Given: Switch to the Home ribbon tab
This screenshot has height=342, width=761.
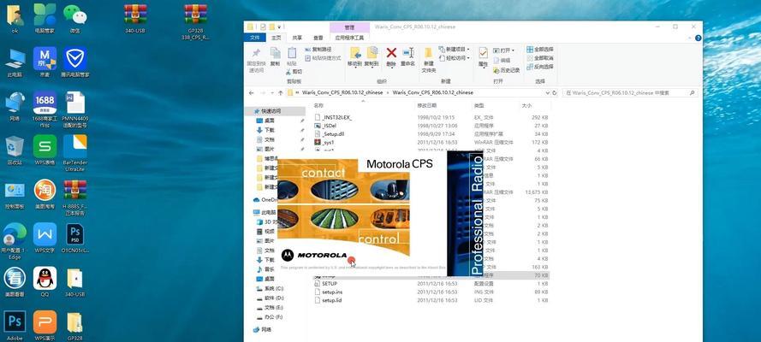Looking at the screenshot, I should coord(276,38).
